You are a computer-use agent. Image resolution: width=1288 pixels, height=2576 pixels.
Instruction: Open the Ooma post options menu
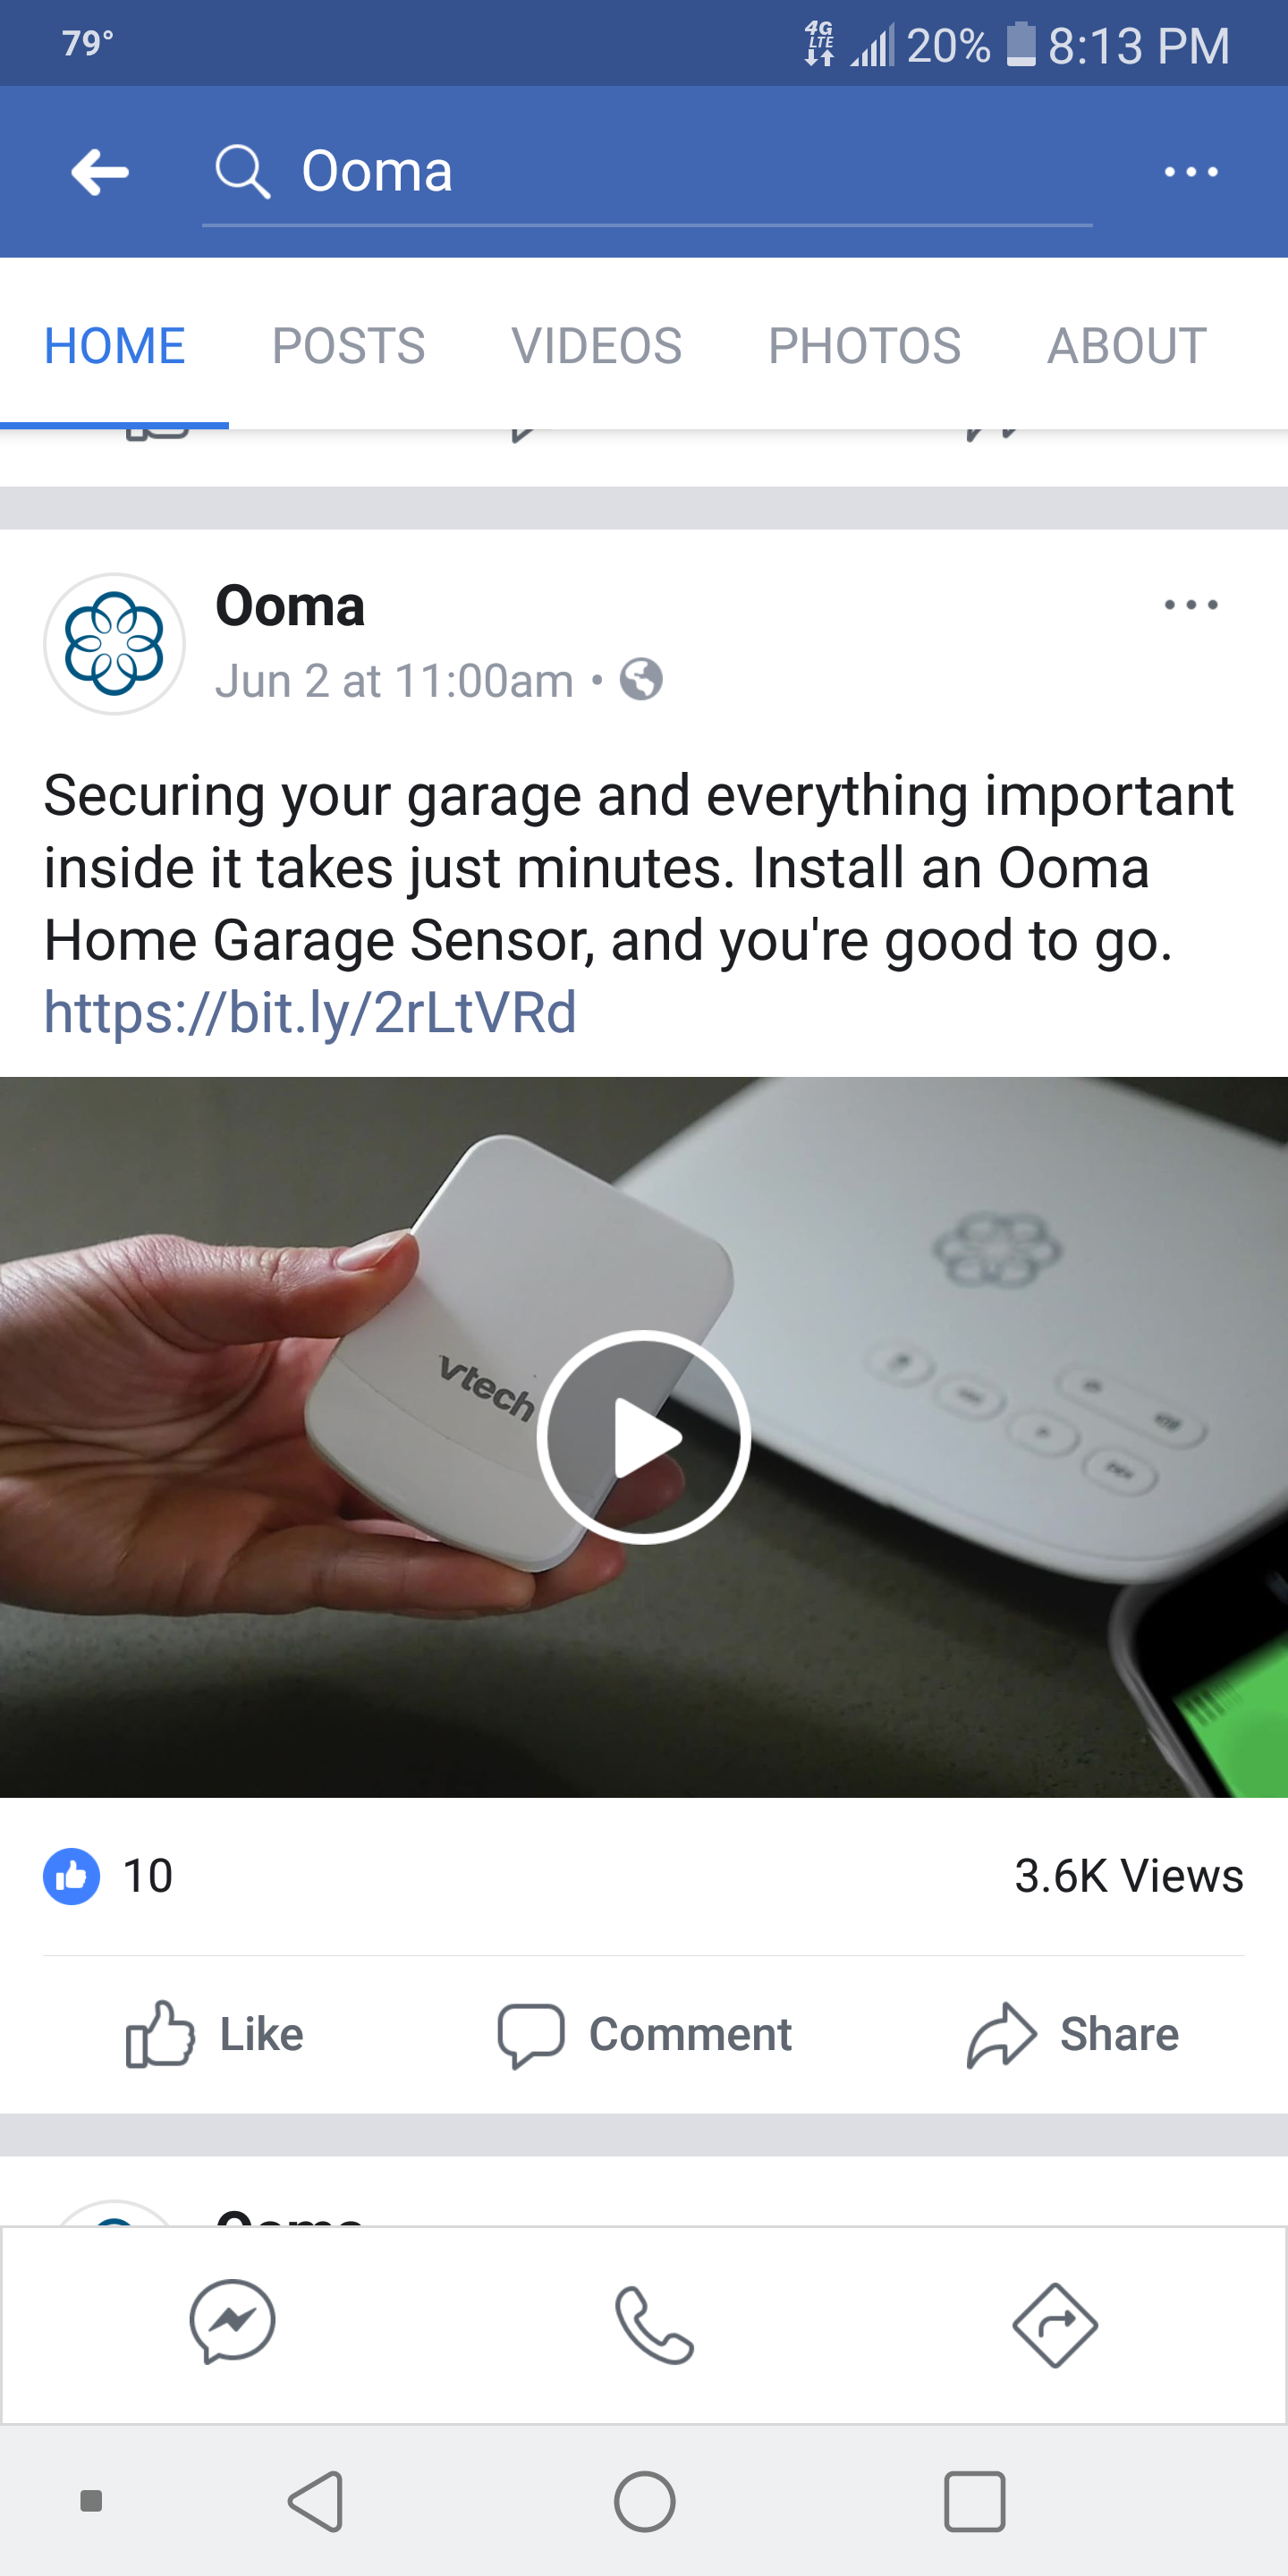point(1191,605)
